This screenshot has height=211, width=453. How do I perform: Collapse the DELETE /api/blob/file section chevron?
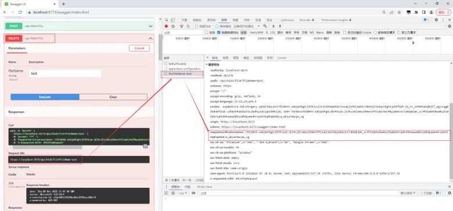coord(150,38)
